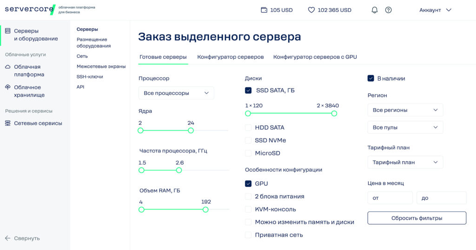476x250 pixels.
Task: Open Конфигуратор серверов с GPU tab
Action: coord(315,57)
